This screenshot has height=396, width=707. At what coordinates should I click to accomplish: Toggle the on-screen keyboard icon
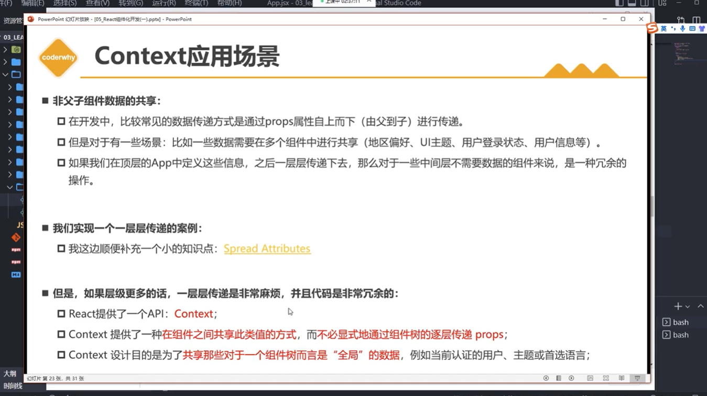[692, 28]
